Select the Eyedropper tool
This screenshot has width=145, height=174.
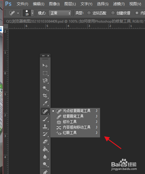click(45, 103)
